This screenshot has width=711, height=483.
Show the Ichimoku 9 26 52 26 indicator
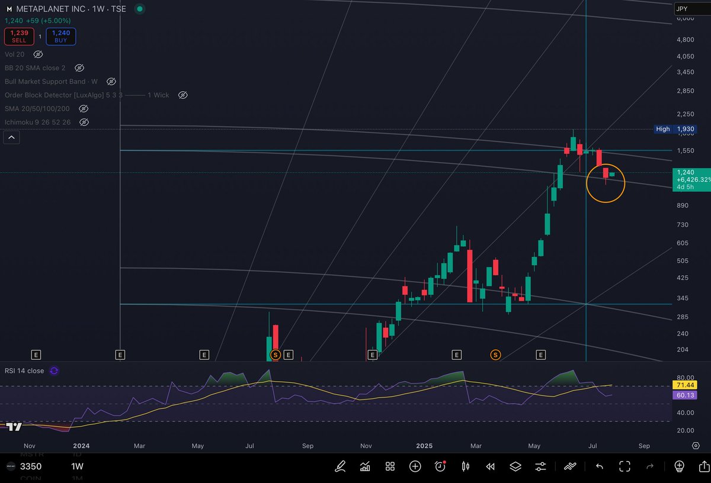coord(84,122)
